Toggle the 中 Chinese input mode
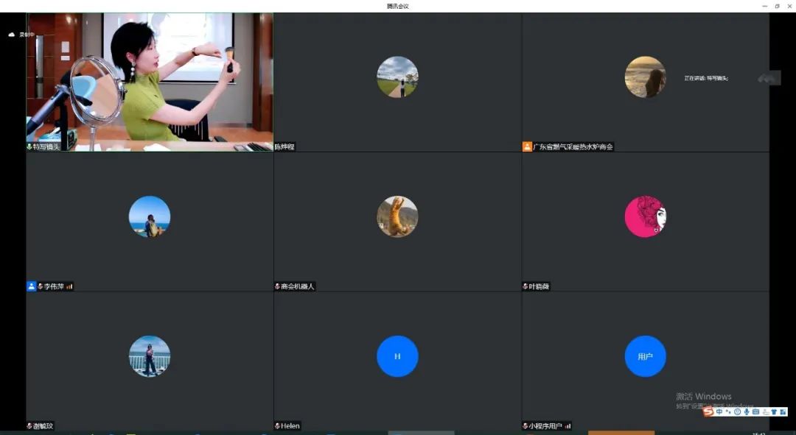The image size is (796, 435). 719,411
